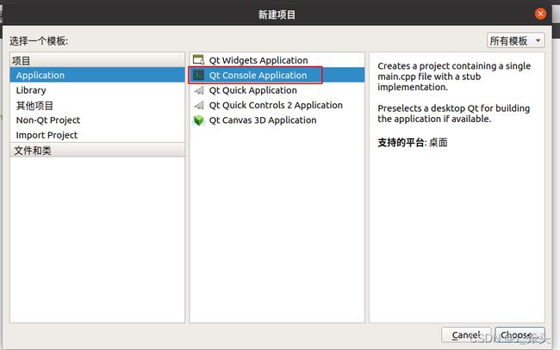Choose the Qt Widgets Application template
This screenshot has width=560, height=350.
point(277,60)
